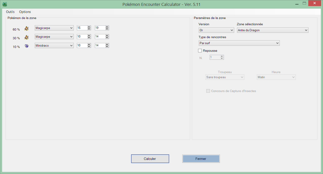Image resolution: width=323 pixels, height=174 pixels.
Task: Expand the Zone sélectionnée dropdown
Action: click(272, 30)
